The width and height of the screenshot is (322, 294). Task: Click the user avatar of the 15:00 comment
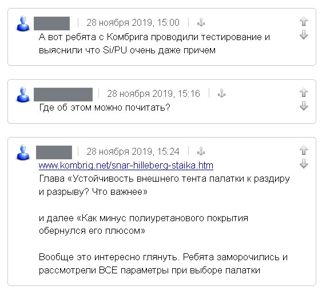tap(23, 23)
